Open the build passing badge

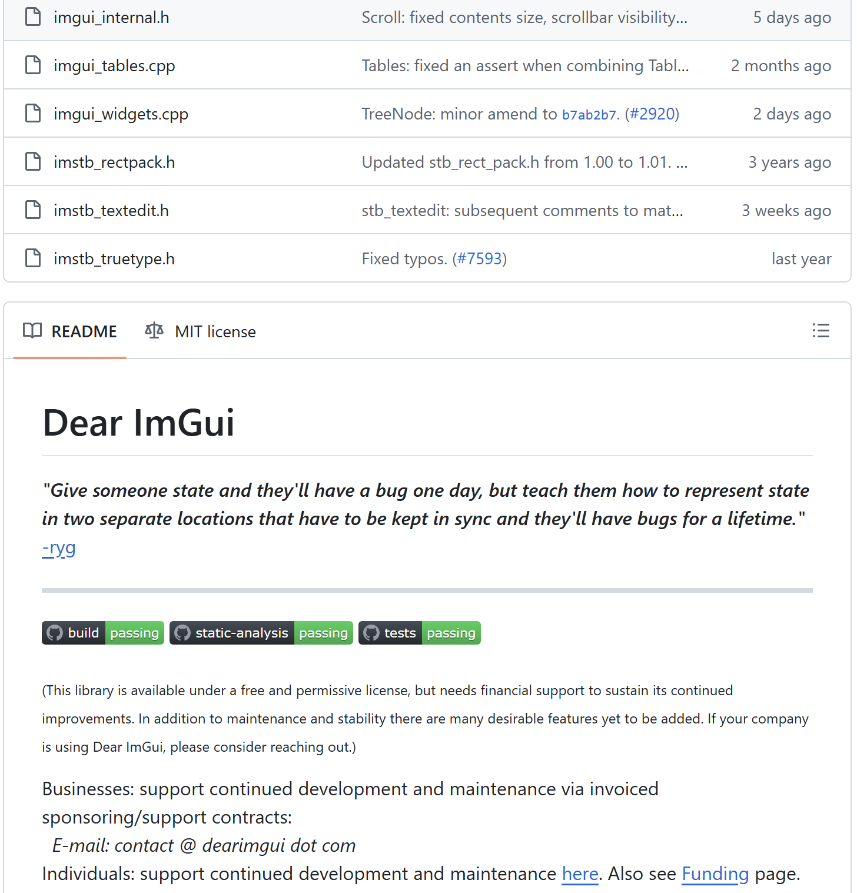[x=103, y=633]
